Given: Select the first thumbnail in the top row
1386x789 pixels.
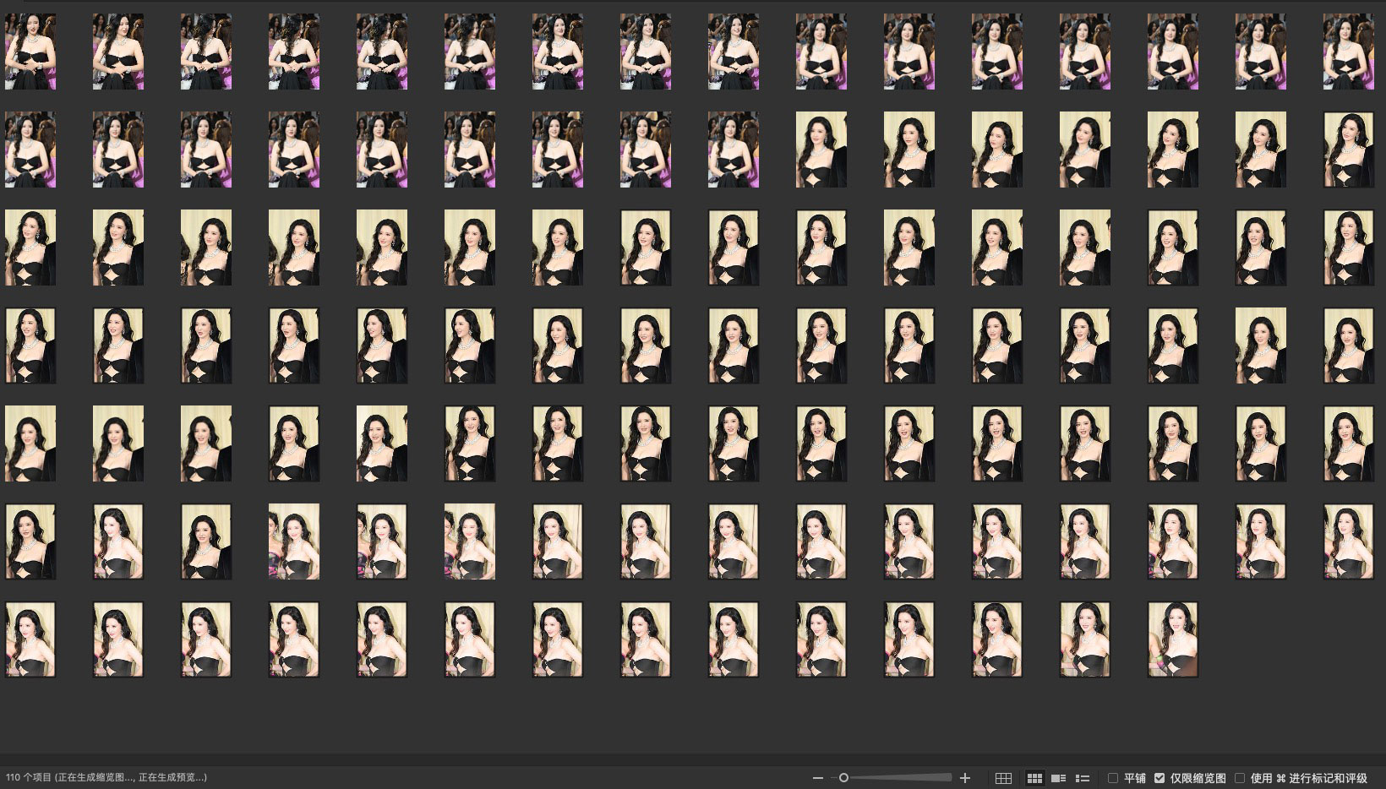Looking at the screenshot, I should (30, 52).
